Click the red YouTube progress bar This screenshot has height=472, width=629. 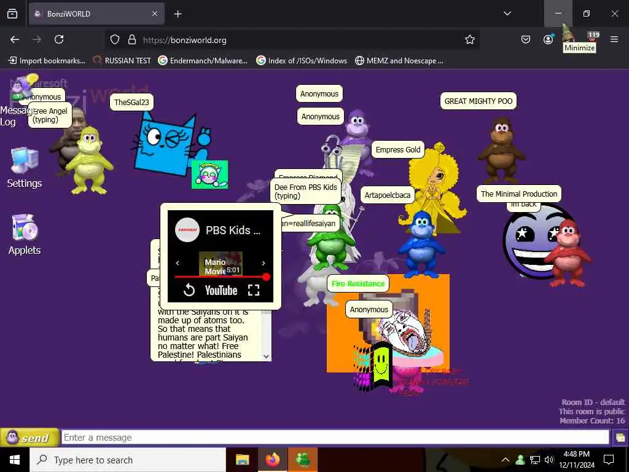click(x=221, y=277)
